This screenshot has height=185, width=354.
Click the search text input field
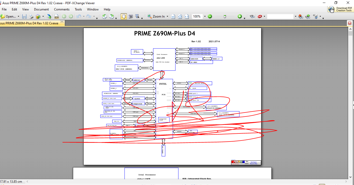280,16
